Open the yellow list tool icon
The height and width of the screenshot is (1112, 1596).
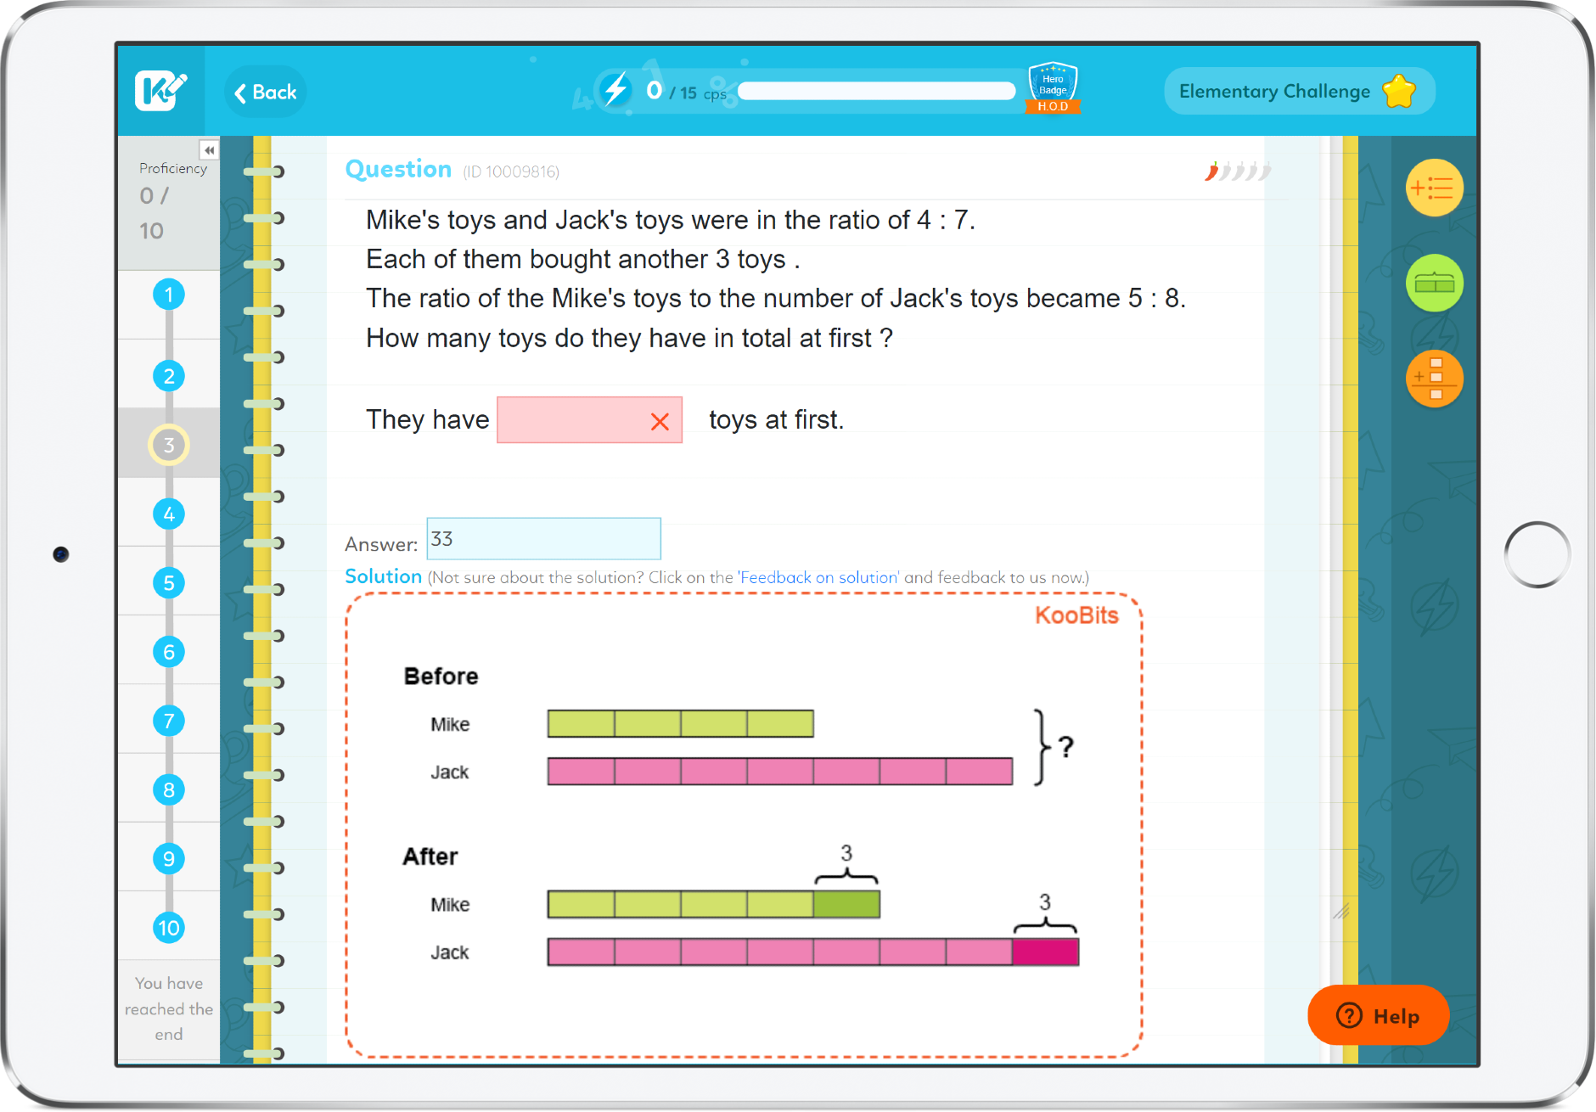(x=1434, y=188)
